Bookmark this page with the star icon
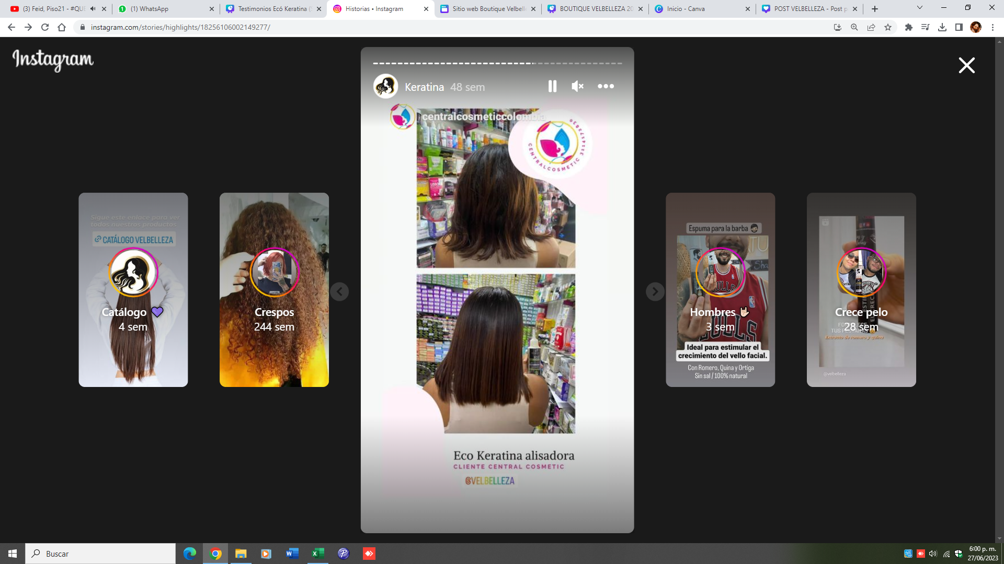This screenshot has height=564, width=1004. click(888, 27)
